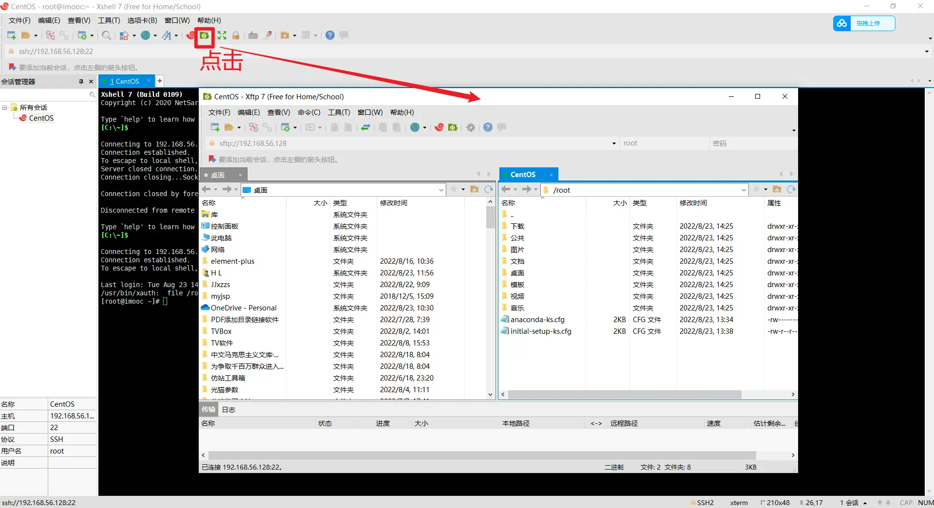The height and width of the screenshot is (508, 934).
Task: Pin the session manager panel
Action: click(x=81, y=82)
